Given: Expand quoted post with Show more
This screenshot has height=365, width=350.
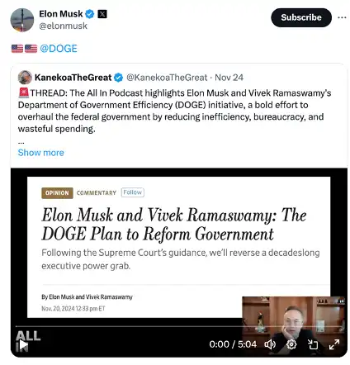Looking at the screenshot, I should (40, 153).
